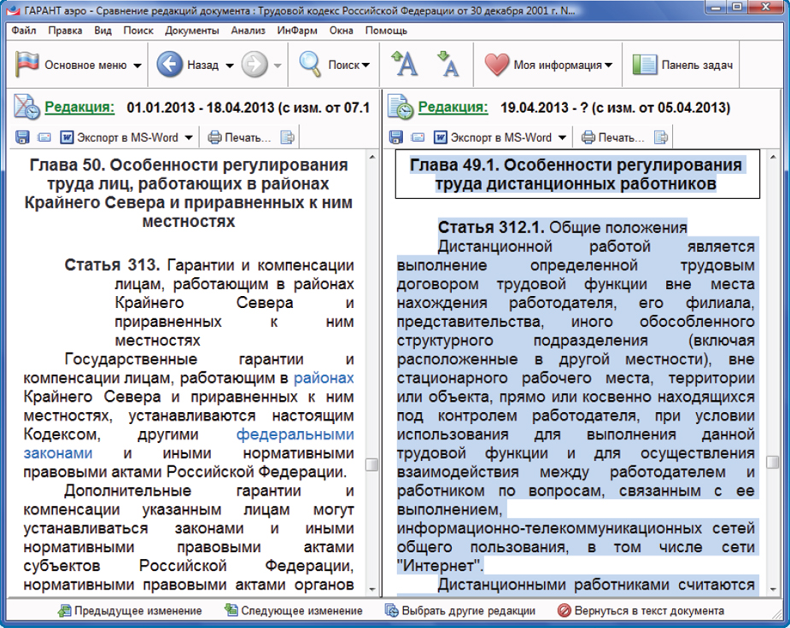Click the decrease font size icon
Image resolution: width=790 pixels, height=628 pixels.
tap(447, 65)
